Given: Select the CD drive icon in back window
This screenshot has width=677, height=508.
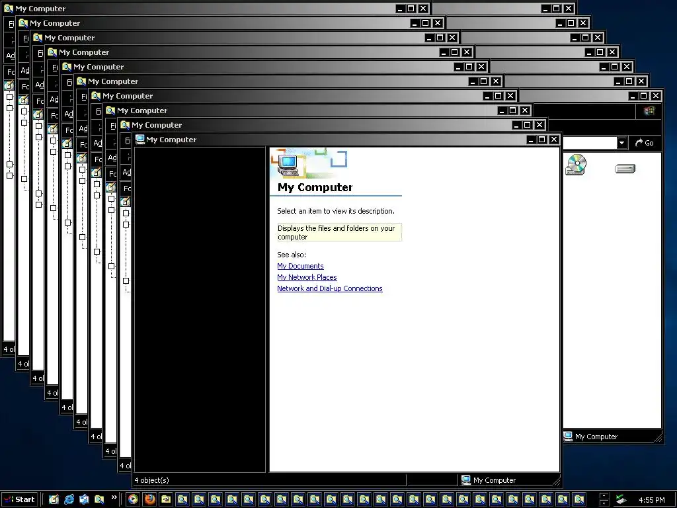Looking at the screenshot, I should point(576,165).
